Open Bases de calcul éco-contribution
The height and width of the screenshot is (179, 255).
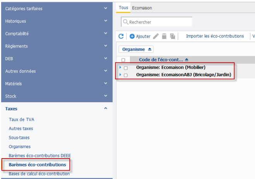pyautogui.click(x=39, y=174)
